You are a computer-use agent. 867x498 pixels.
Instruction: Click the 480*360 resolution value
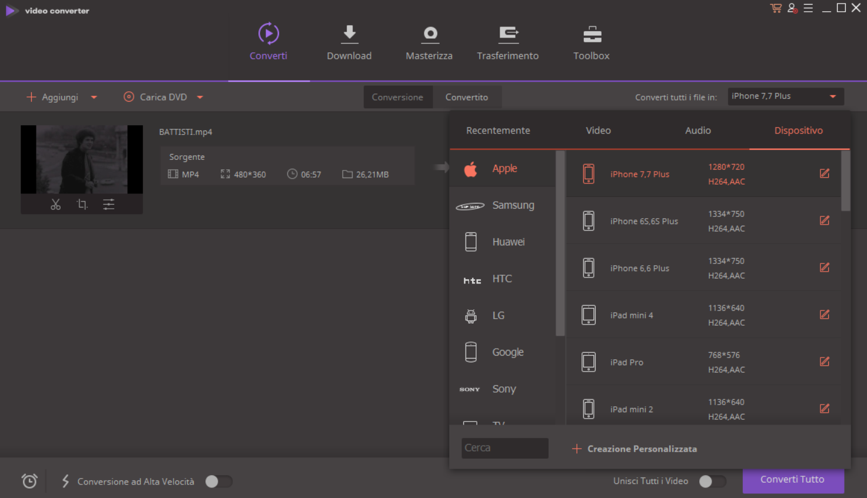[250, 175]
